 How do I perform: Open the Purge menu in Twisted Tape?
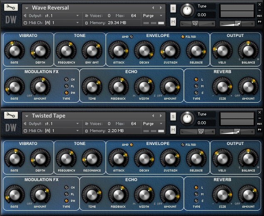point(154,123)
